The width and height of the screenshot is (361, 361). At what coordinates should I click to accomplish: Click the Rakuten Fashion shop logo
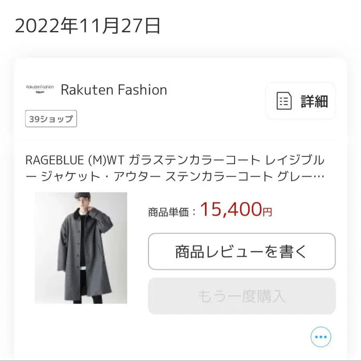[x=40, y=89]
